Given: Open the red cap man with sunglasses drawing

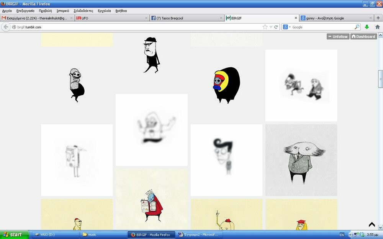Looking at the screenshot, I should point(77,214).
